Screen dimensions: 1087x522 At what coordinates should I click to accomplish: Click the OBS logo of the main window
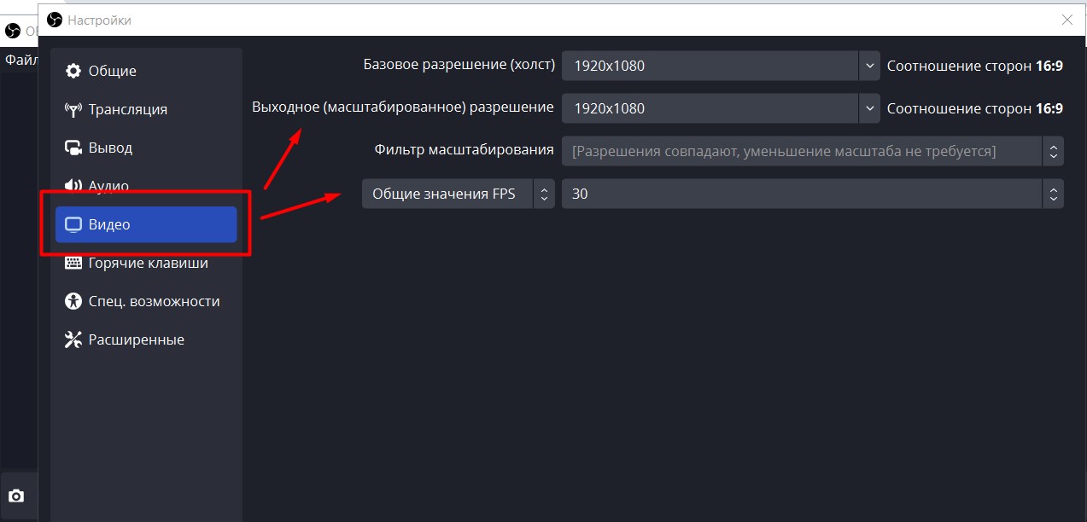point(13,31)
